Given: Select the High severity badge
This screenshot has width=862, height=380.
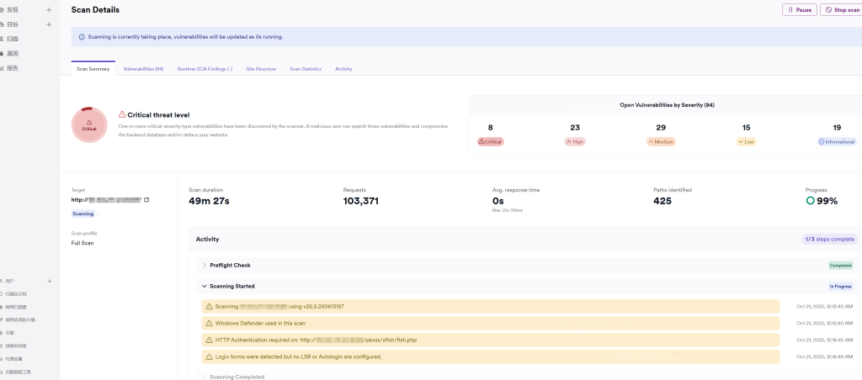Looking at the screenshot, I should point(574,142).
